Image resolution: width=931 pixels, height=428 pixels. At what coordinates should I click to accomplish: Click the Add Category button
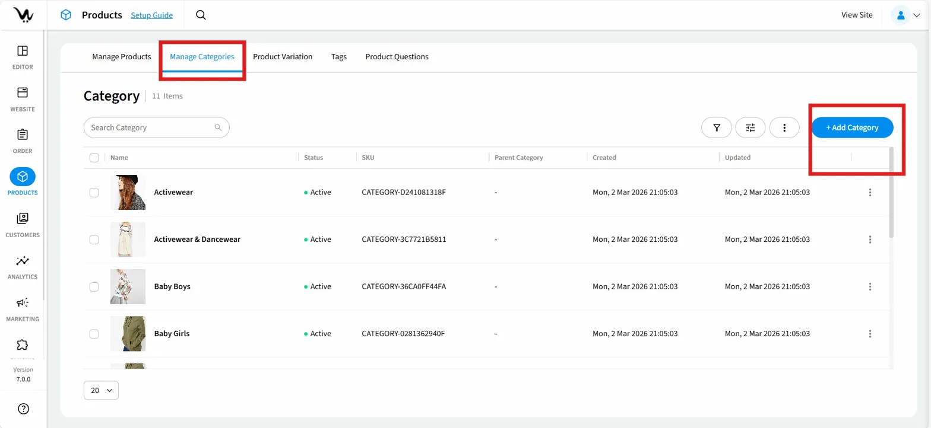[852, 127]
